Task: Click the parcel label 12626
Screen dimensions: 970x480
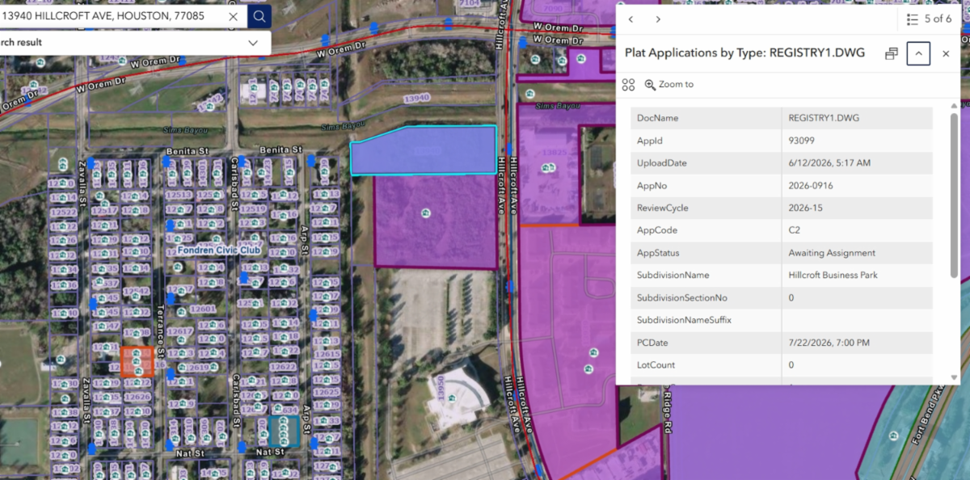Action: pos(137,397)
